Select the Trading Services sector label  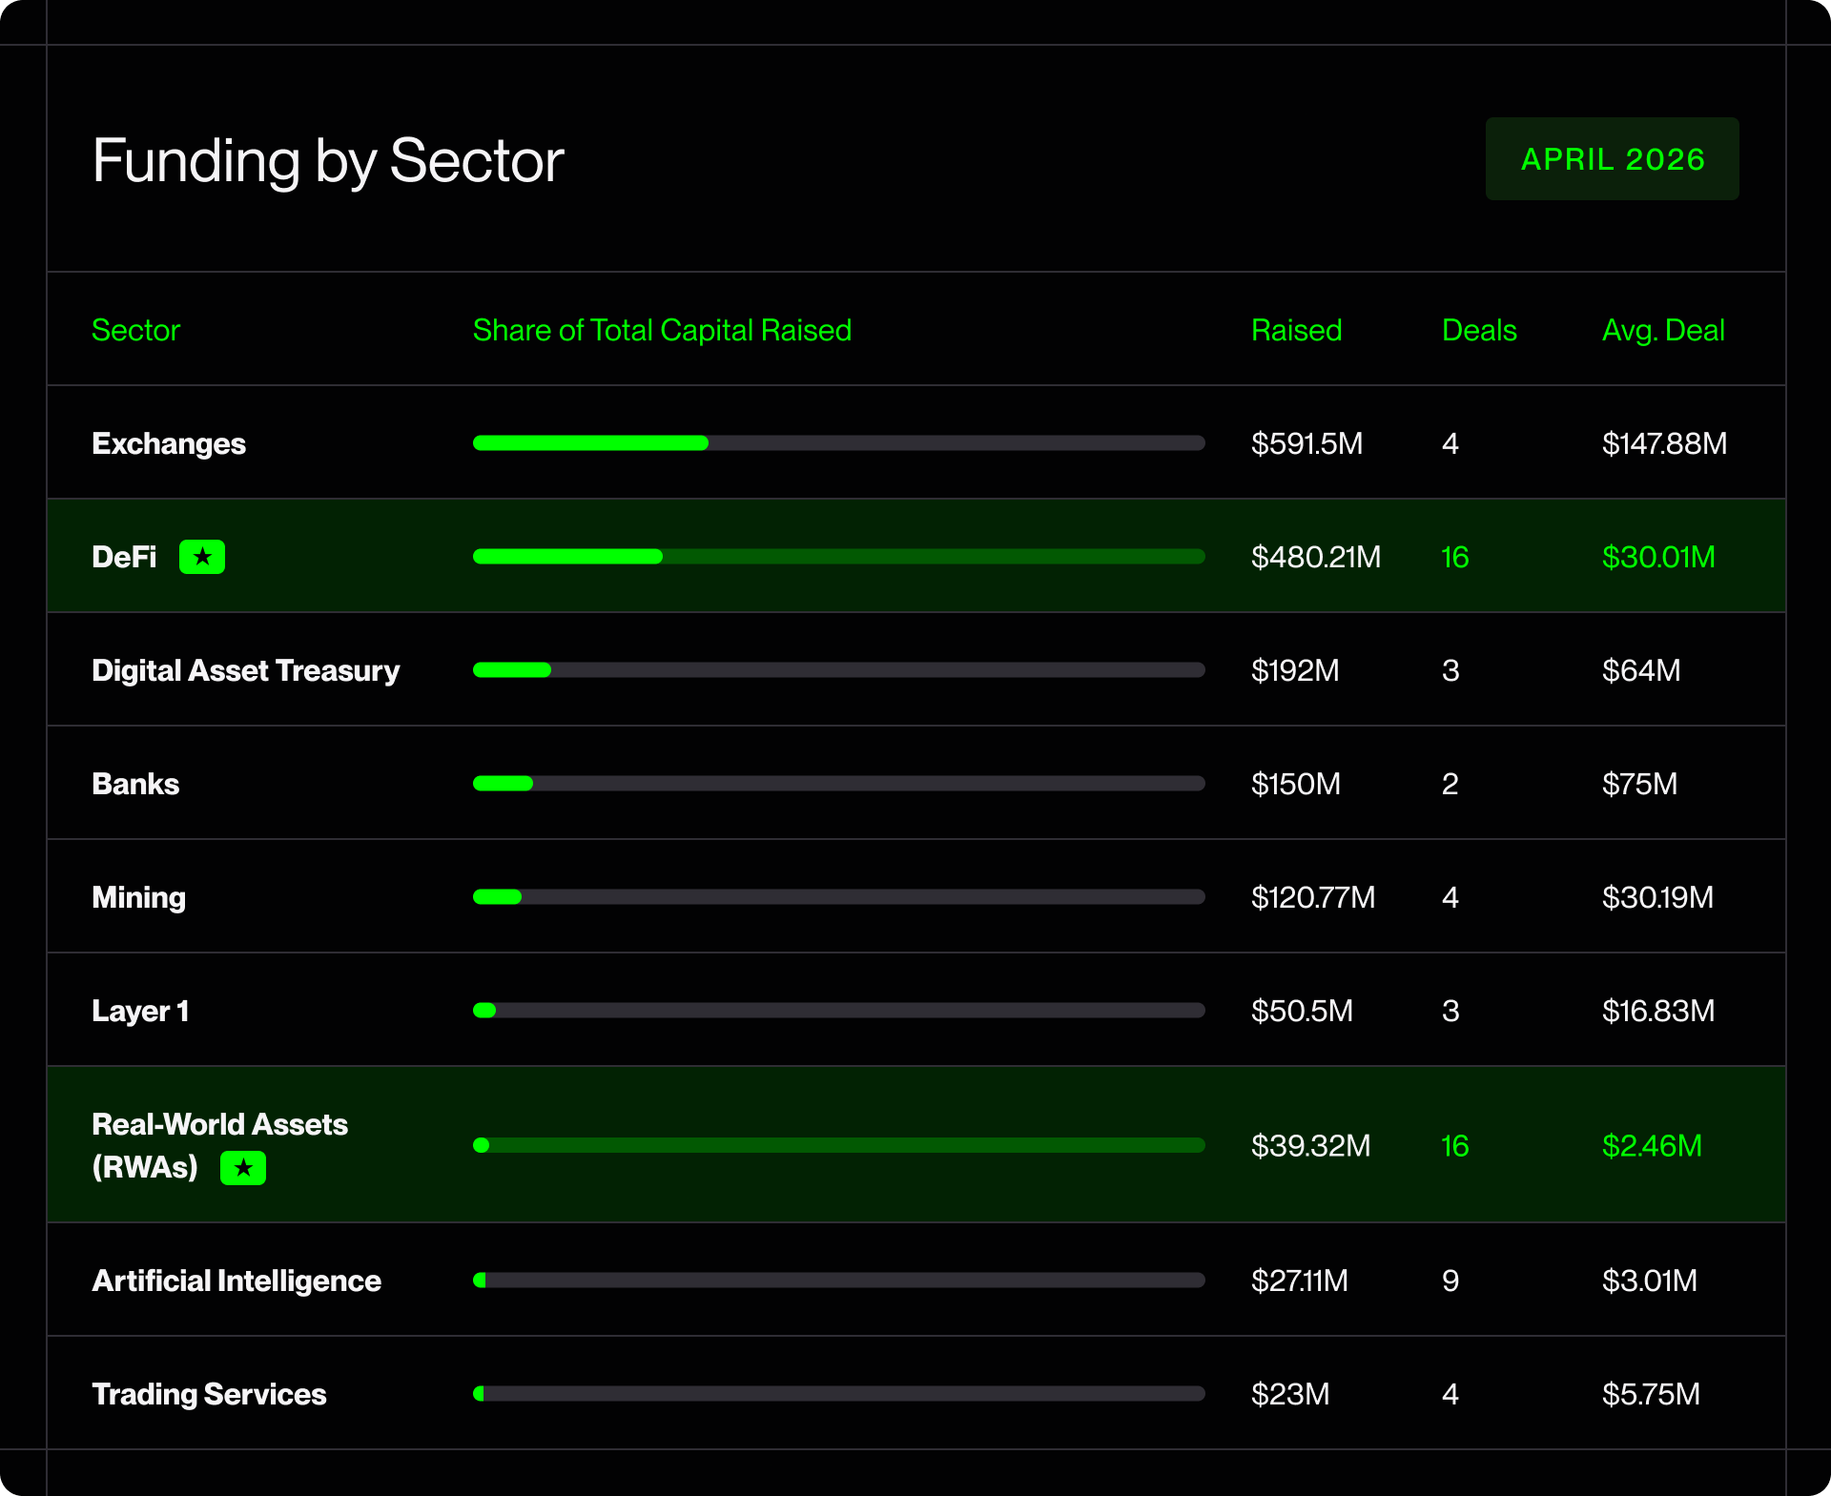(x=209, y=1395)
